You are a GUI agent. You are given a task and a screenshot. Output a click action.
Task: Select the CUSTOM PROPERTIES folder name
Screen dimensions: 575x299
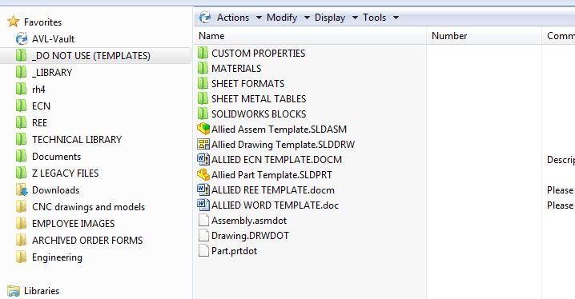tap(258, 54)
